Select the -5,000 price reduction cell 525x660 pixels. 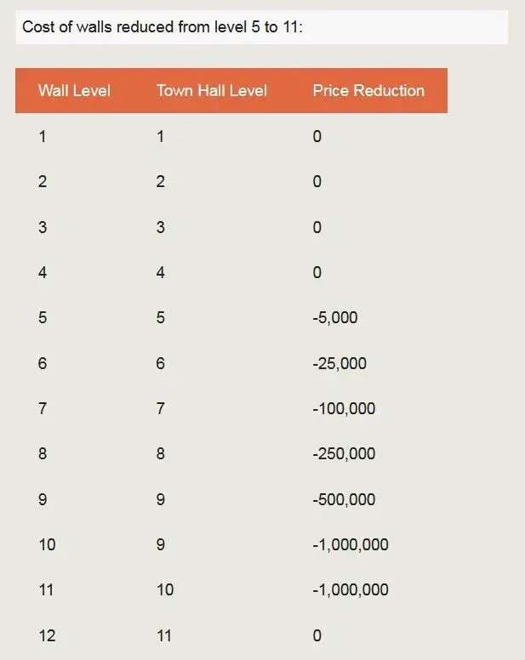335,318
